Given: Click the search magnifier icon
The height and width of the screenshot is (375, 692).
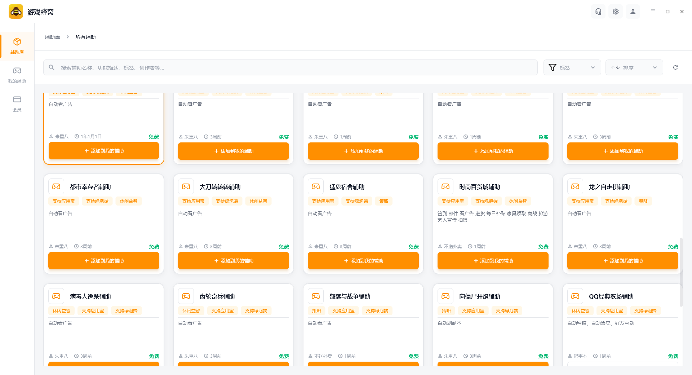Looking at the screenshot, I should [52, 67].
